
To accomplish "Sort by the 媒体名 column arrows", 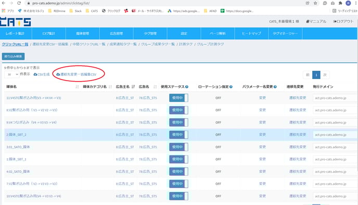I will 77,87.
